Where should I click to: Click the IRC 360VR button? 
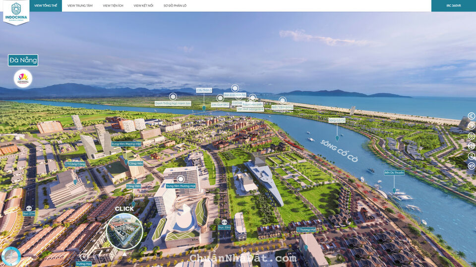point(453,5)
